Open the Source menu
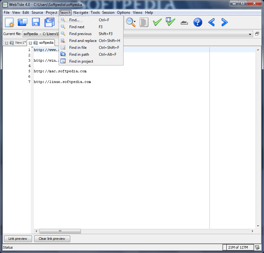264x253 pixels. (x=37, y=13)
